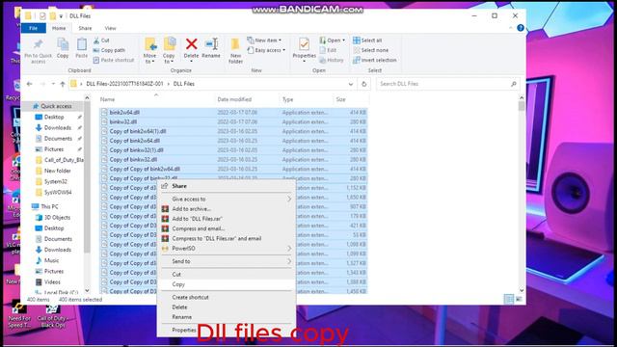
Task: Switch to the View ribbon tab
Action: coord(110,28)
